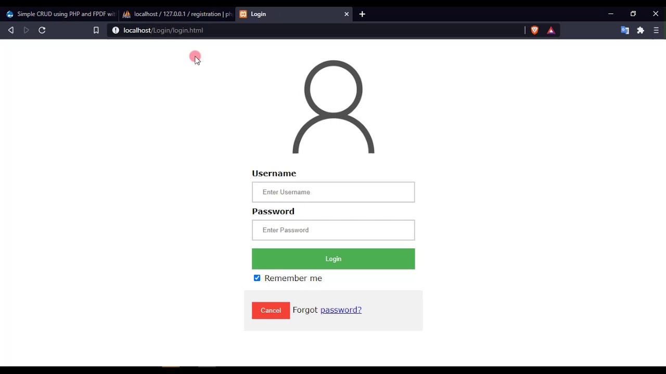This screenshot has height=374, width=666.
Task: Click the Password label
Action: point(273,211)
